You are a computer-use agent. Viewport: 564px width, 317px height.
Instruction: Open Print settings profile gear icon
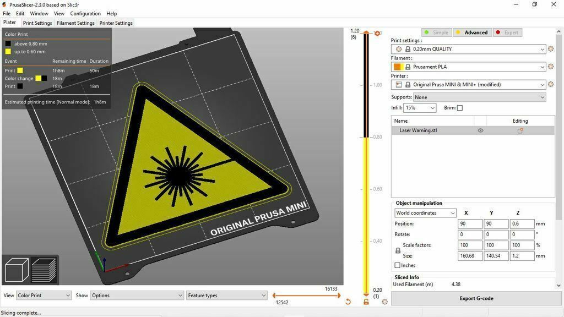click(550, 49)
